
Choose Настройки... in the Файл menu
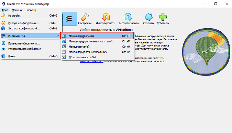tap(31, 16)
